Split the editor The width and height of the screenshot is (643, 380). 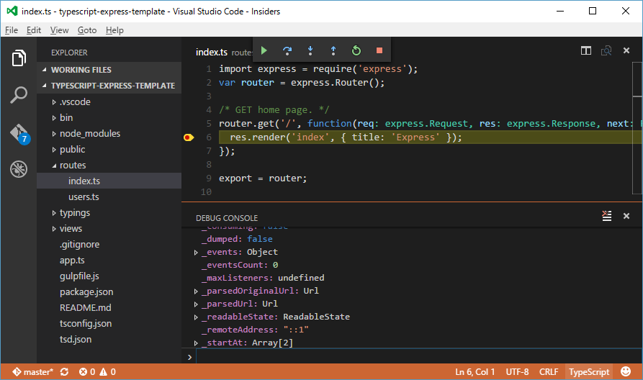586,50
